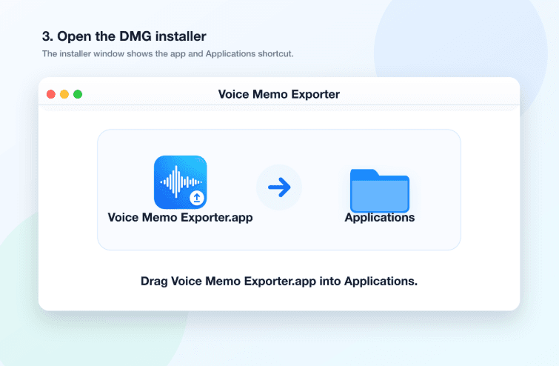Minimize the installer window with the yellow button
Image resolution: width=559 pixels, height=366 pixels.
[x=64, y=94]
